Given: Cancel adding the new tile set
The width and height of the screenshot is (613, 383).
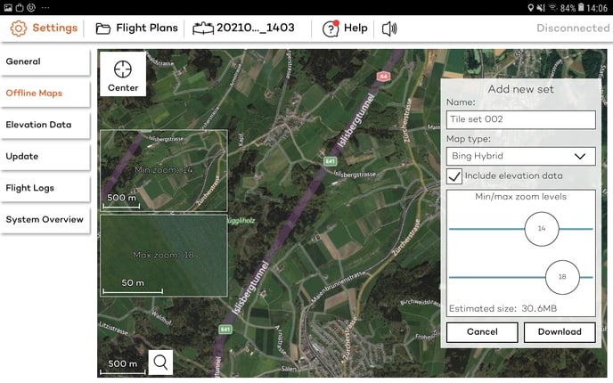Looking at the screenshot, I should point(481,332).
